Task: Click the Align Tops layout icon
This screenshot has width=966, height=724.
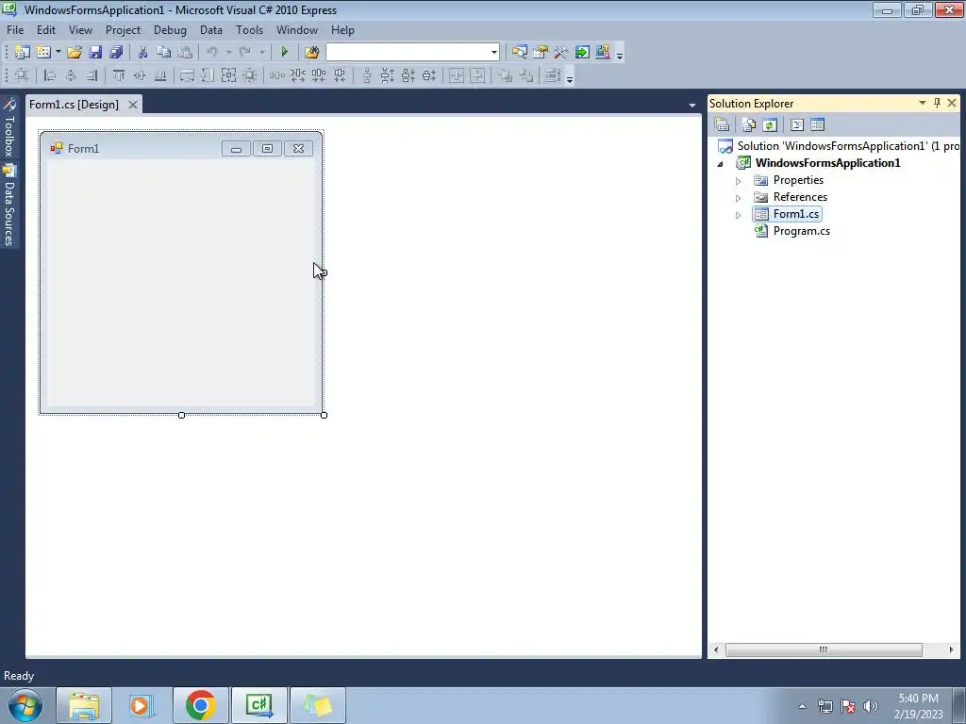Action: [119, 75]
